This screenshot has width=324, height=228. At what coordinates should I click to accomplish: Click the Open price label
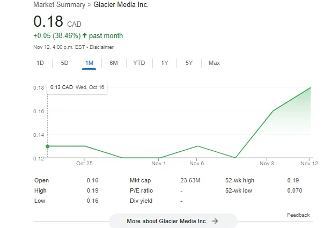point(41,180)
